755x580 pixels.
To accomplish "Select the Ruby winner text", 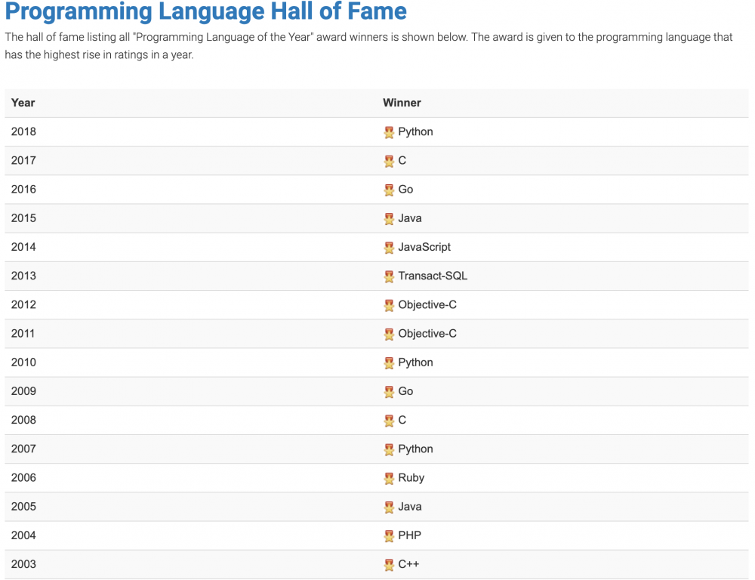I will pyautogui.click(x=411, y=479).
